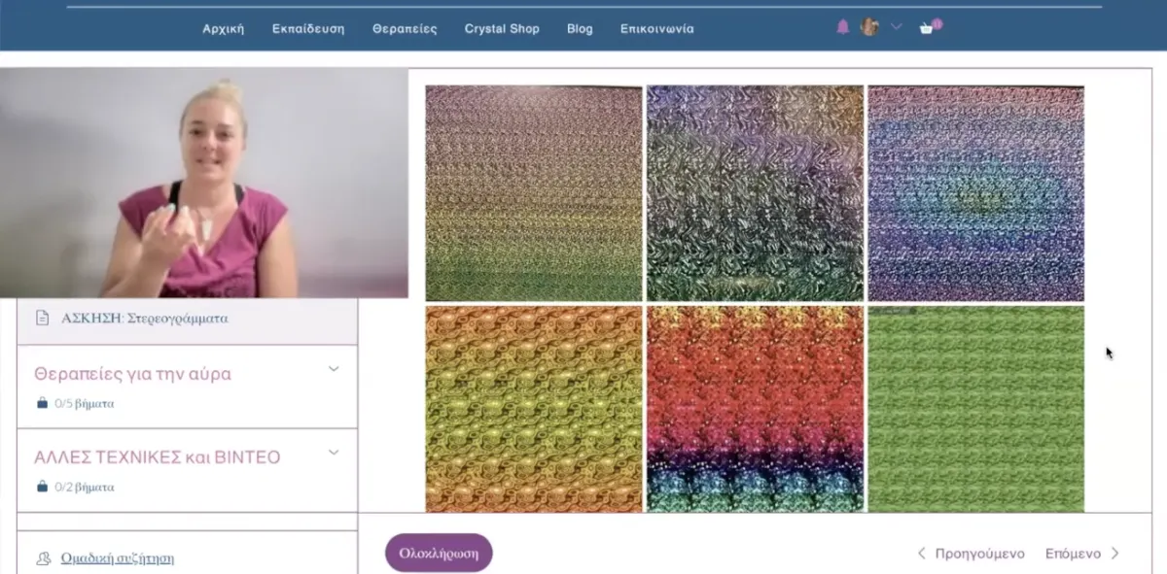Navigate to Crystal Shop
Image resolution: width=1167 pixels, height=574 pixels.
point(502,28)
